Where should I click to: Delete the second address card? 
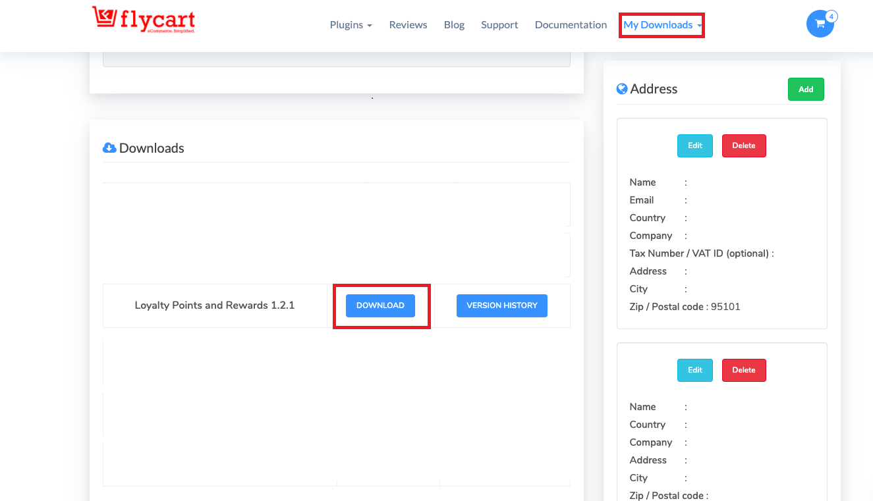(744, 370)
